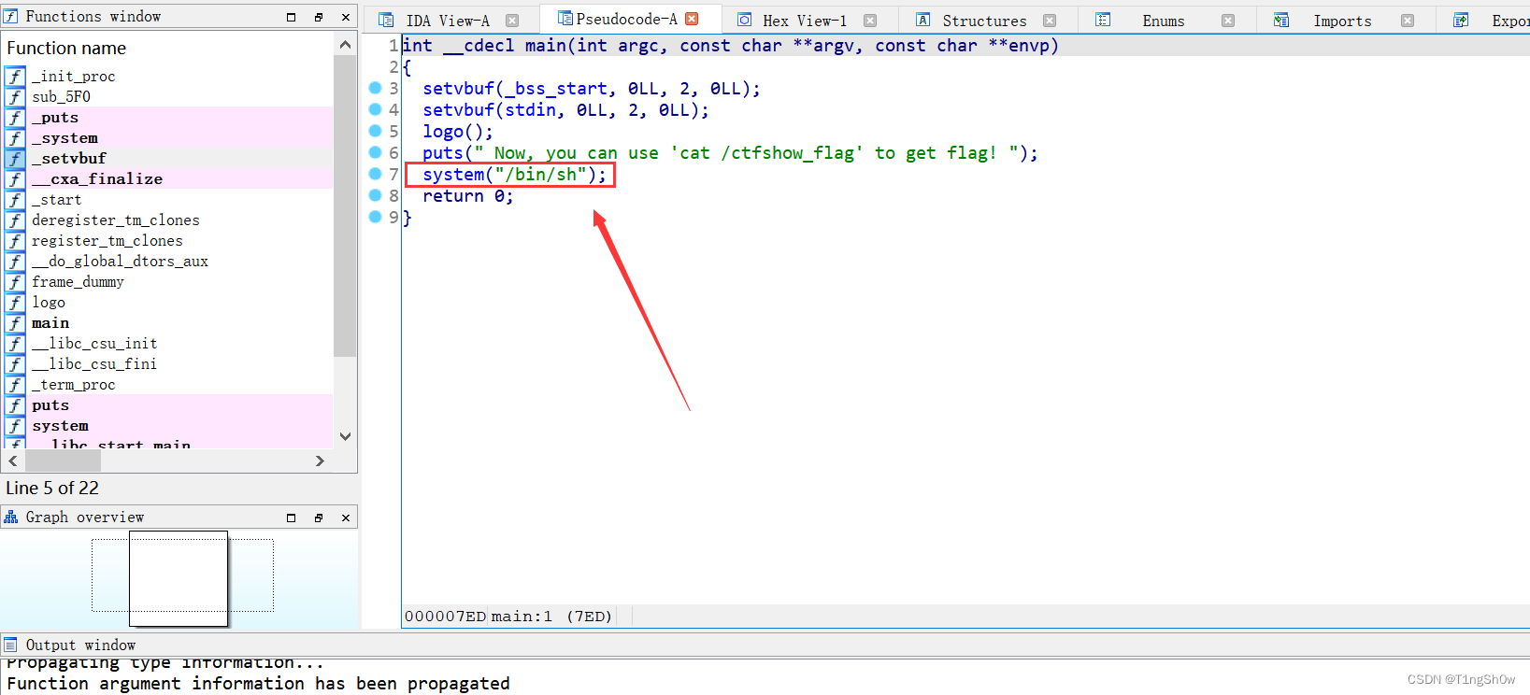Float the Functions window panel

[318, 17]
